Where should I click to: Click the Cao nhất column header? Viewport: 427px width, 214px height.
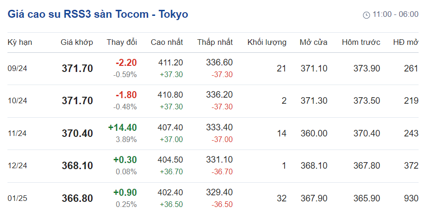pyautogui.click(x=167, y=43)
